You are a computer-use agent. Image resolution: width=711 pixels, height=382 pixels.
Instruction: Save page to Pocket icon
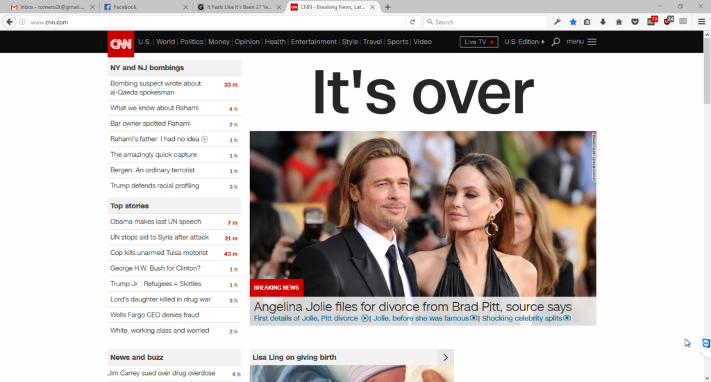[635, 22]
